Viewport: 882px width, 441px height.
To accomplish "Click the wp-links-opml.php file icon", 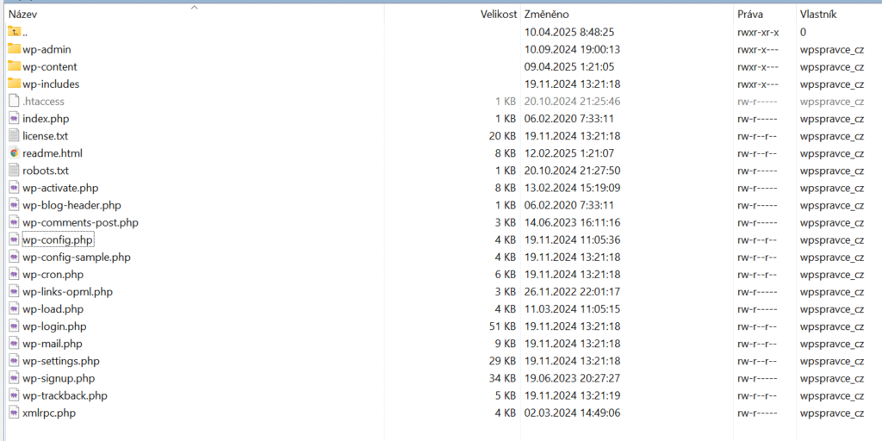I will (14, 292).
